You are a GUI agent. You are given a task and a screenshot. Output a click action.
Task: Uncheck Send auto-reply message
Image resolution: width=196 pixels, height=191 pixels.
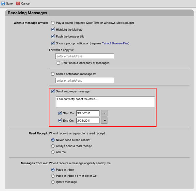53,91
